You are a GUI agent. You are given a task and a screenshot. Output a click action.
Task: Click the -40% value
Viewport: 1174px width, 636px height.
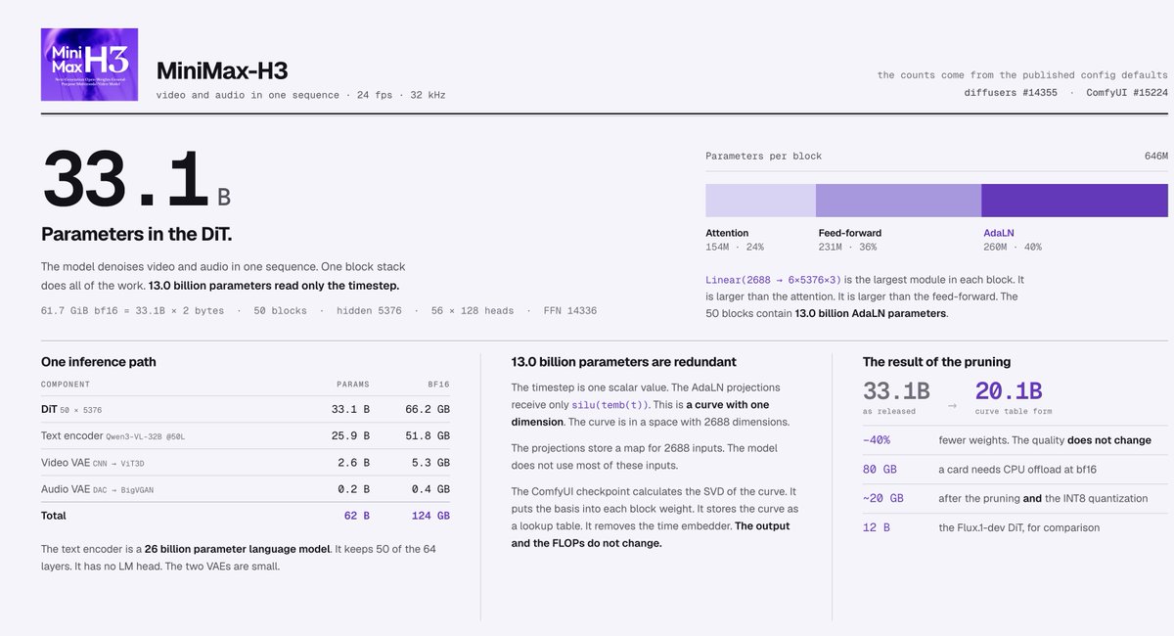(x=877, y=440)
